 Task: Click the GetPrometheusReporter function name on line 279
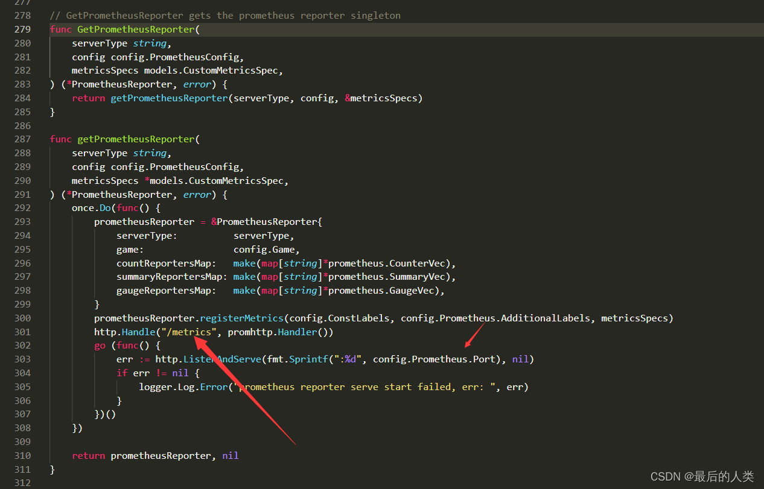click(136, 29)
